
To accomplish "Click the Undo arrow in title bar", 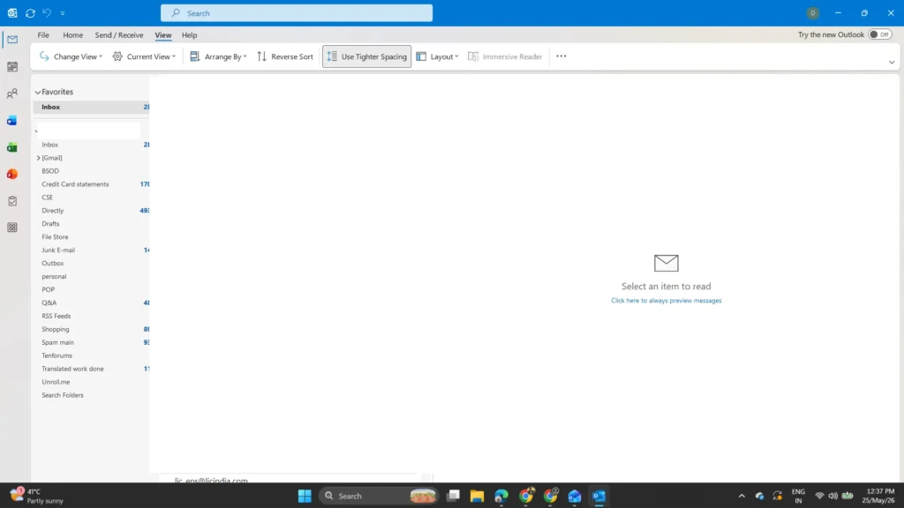I will (47, 12).
